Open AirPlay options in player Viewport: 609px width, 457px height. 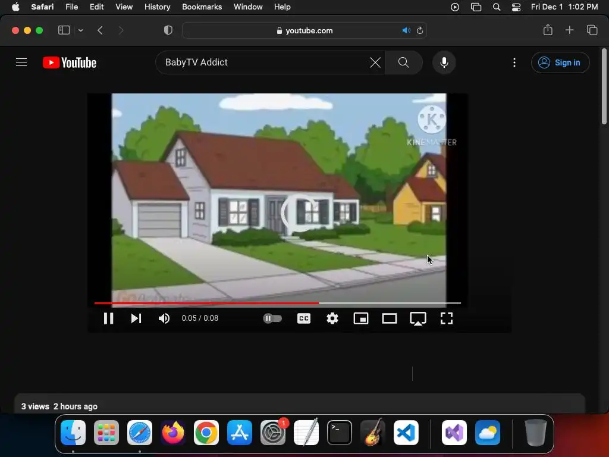(418, 319)
